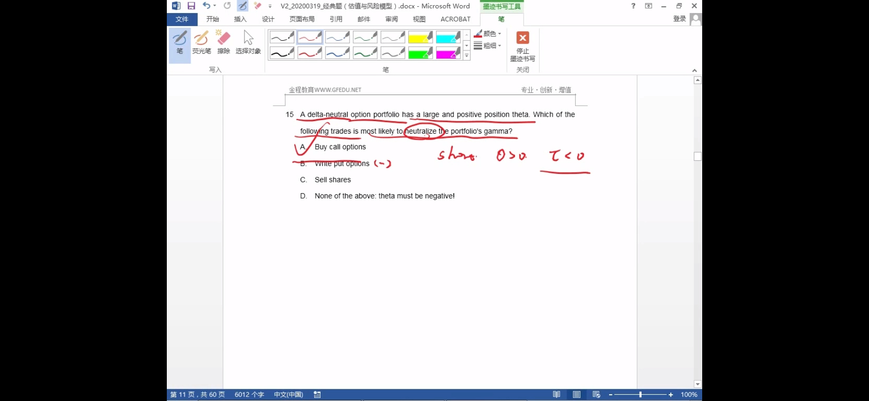Choose the yellow highlighter pen swatch
Viewport: 869px width, 401px height.
[420, 37]
